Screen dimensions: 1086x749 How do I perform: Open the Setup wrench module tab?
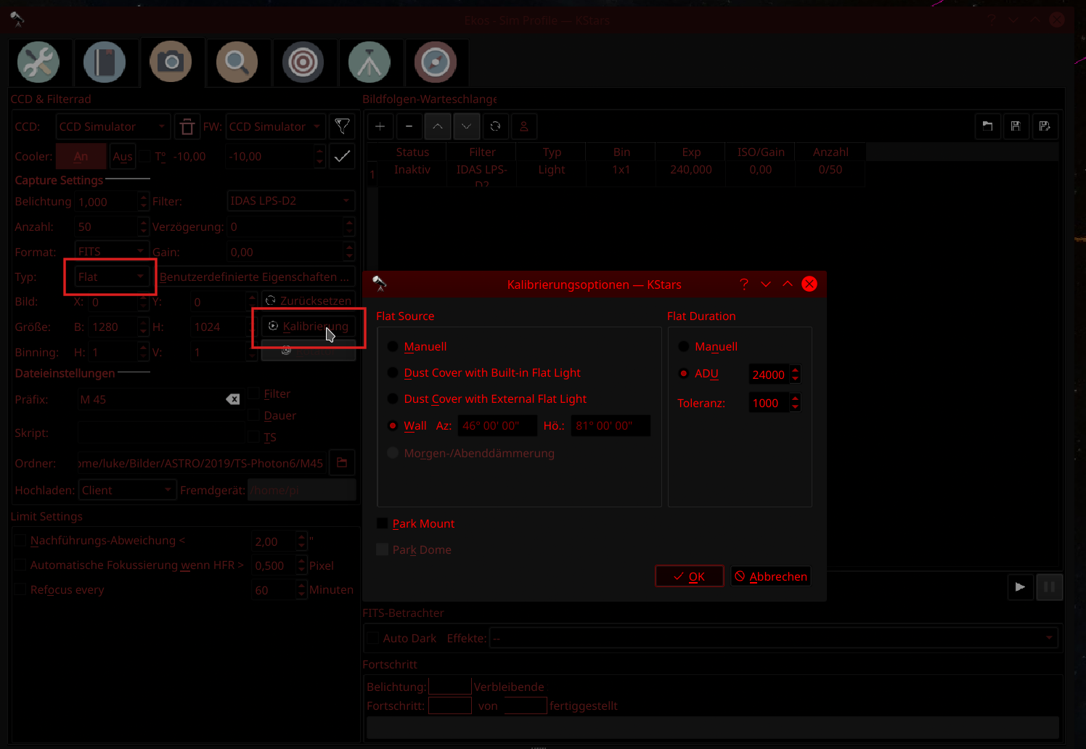tap(38, 62)
